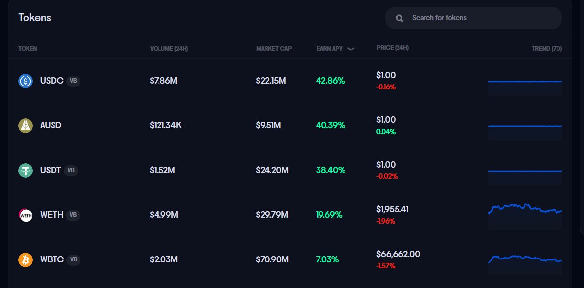584x288 pixels.
Task: Click the VB badge beside USDT
Action: (x=71, y=170)
